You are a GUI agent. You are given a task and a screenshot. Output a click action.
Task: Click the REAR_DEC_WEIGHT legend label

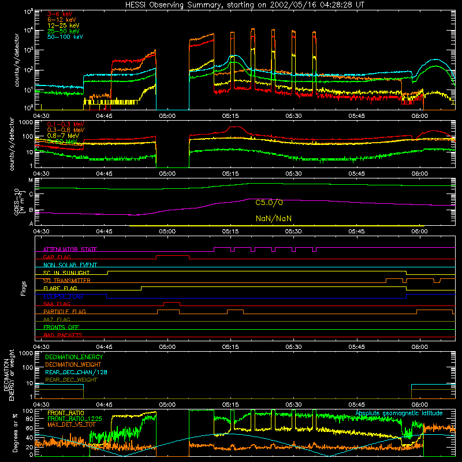click(71, 380)
